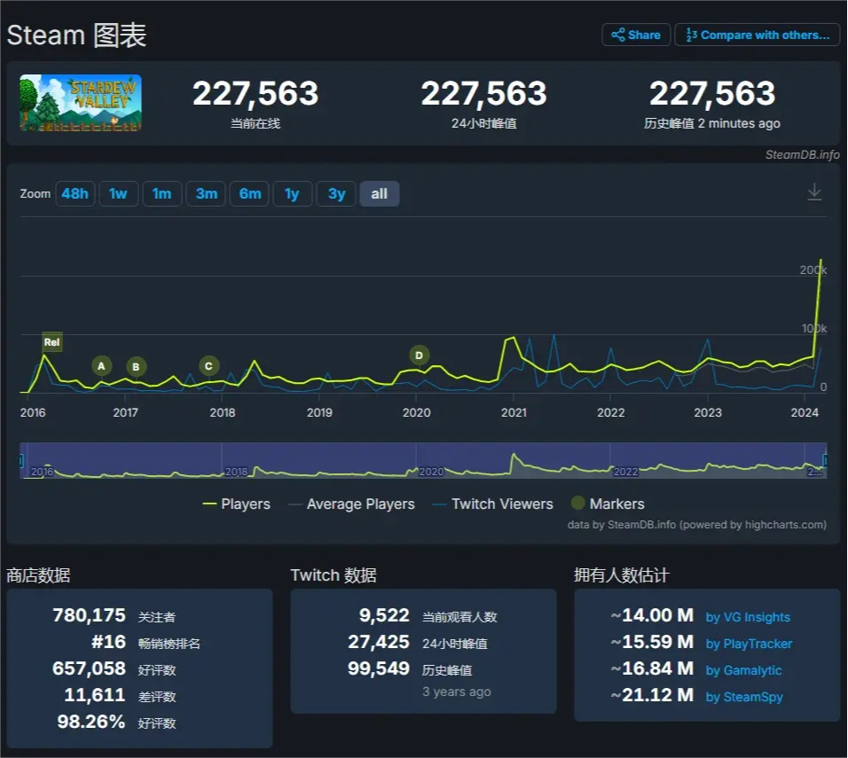Viewport: 848px width, 758px height.
Task: Set chart zoom to 1y
Action: 293,193
